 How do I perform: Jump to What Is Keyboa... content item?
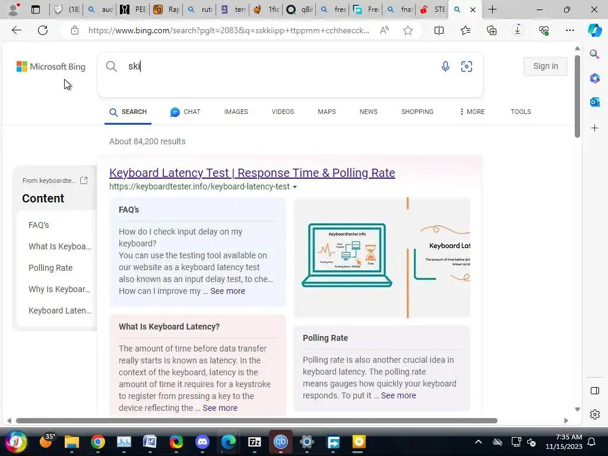point(60,246)
